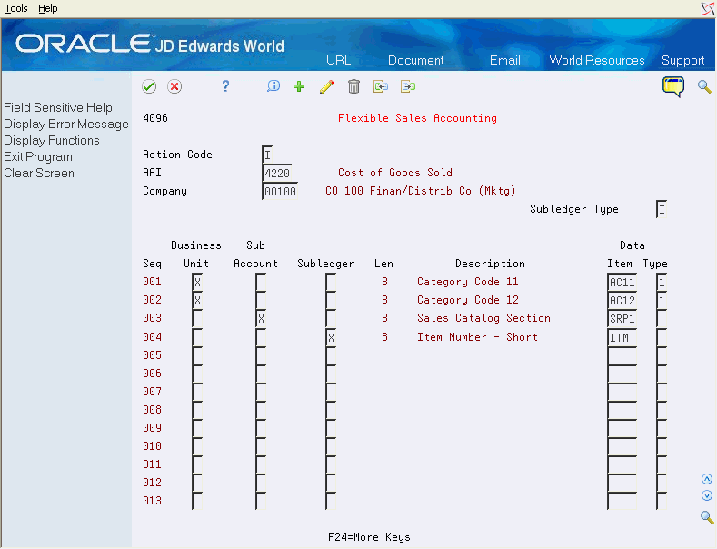Click Field Sensitive Help link
The height and width of the screenshot is (549, 717).
pos(58,107)
